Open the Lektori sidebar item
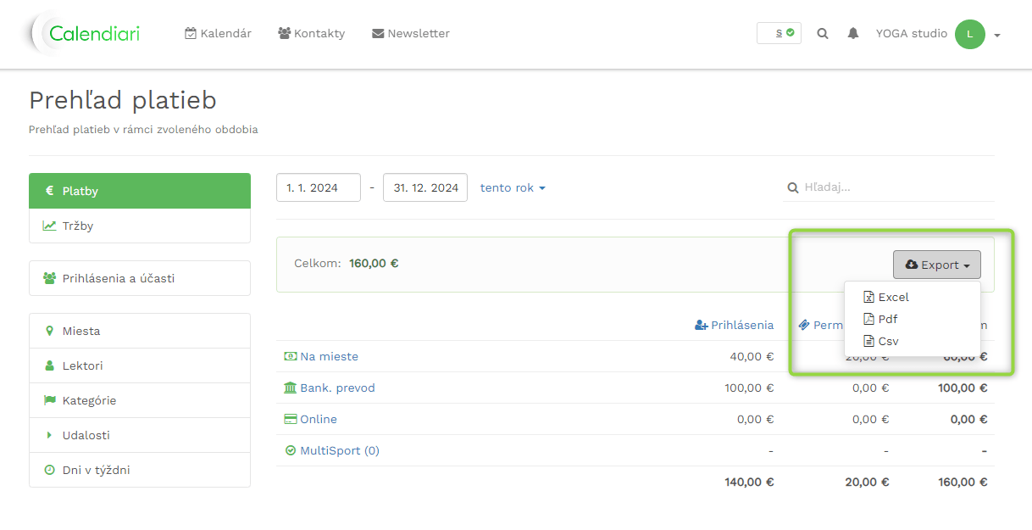This screenshot has height=530, width=1032. (140, 365)
